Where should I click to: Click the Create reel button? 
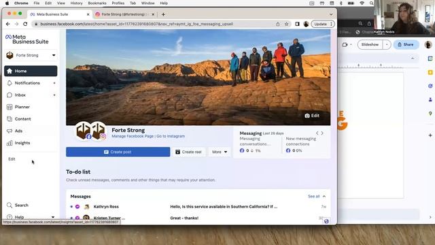coord(189,152)
